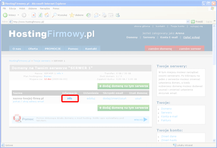Click edytuj link in Ustawienia column
Viewport: 217px width, 148px height.
tap(91, 99)
